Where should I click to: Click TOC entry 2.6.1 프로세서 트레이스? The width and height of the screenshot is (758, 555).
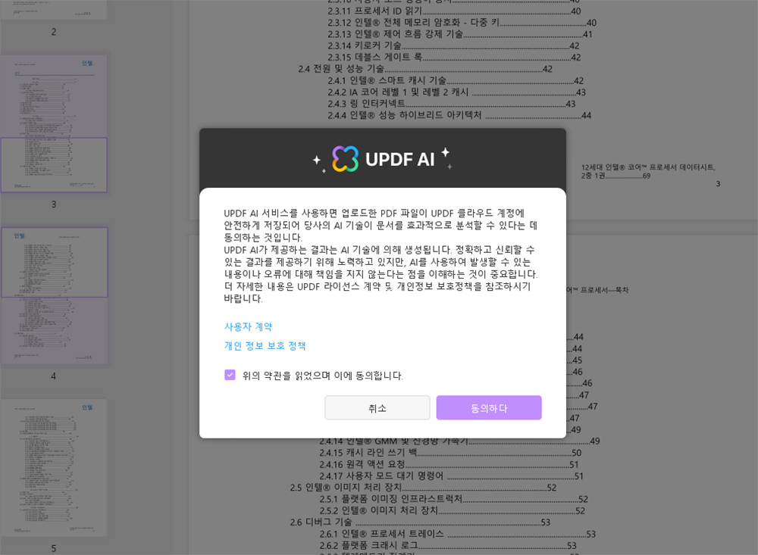point(457,534)
